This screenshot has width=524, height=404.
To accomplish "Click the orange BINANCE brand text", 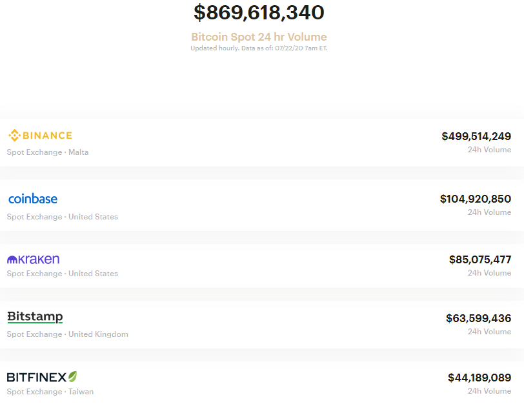I will (47, 136).
